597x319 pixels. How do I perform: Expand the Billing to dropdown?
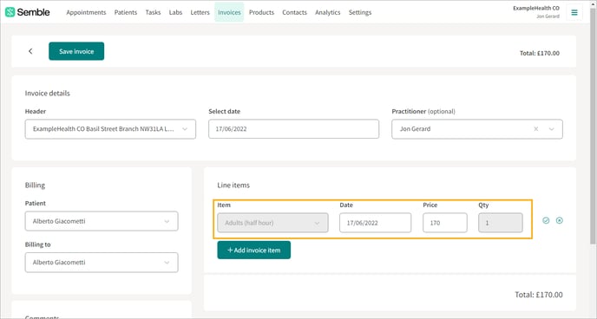pos(102,263)
